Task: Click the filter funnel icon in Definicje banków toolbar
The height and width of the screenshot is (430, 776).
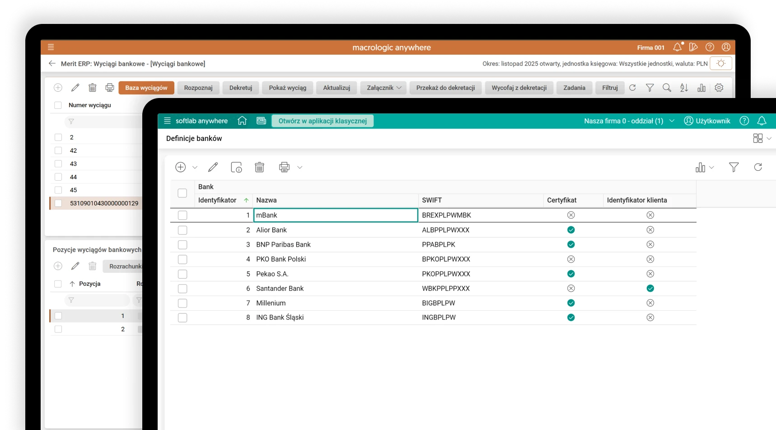Action: tap(734, 167)
